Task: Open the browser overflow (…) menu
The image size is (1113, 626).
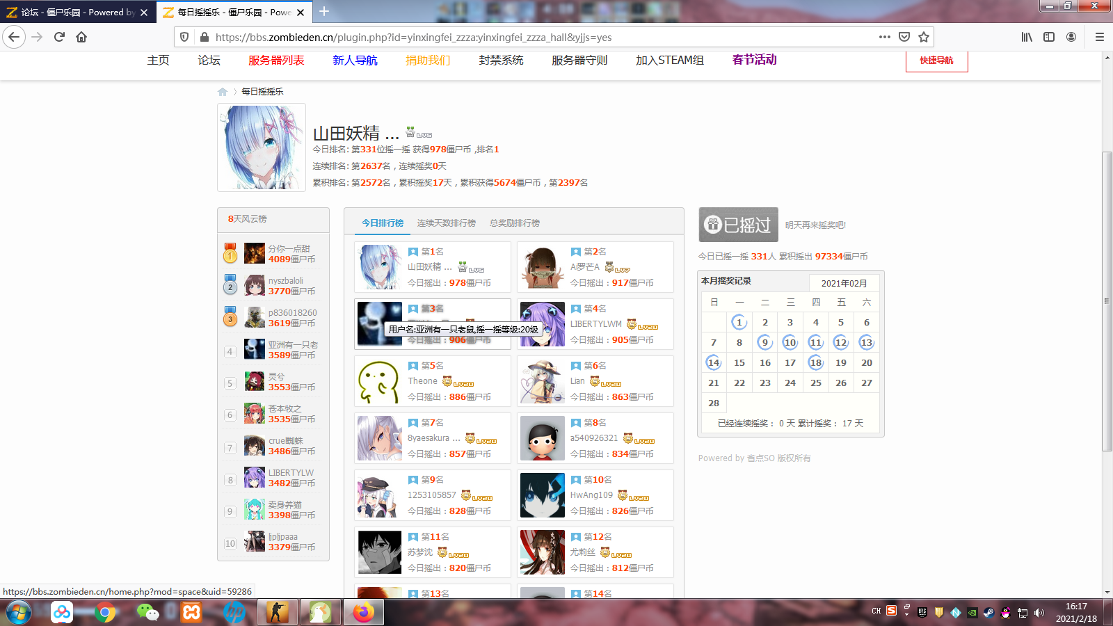Action: [884, 37]
